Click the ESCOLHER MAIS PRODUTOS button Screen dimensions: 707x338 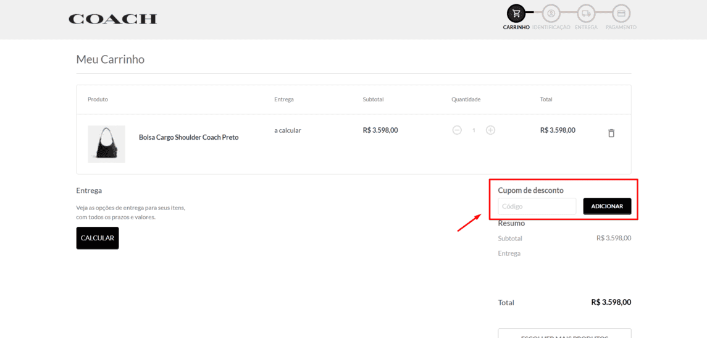(564, 334)
